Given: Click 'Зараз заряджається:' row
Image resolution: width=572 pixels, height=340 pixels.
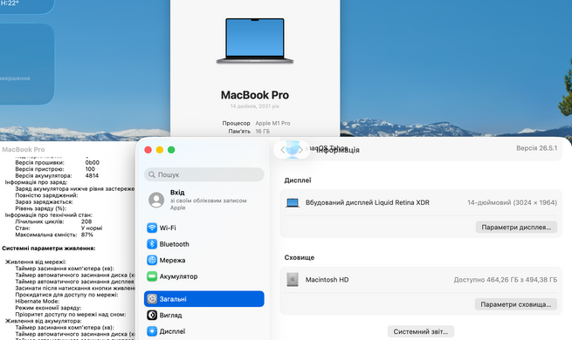Looking at the screenshot, I should (44, 201).
